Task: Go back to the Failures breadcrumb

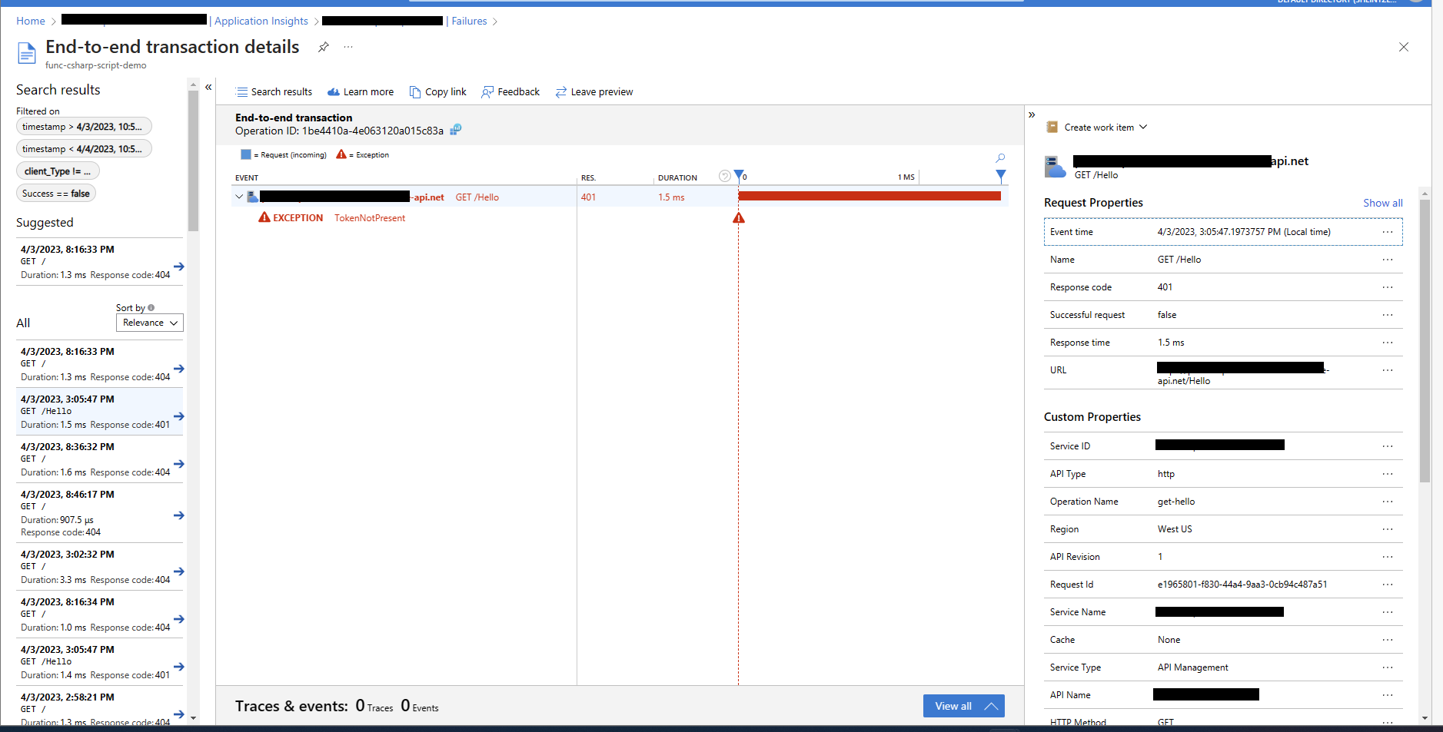Action: [469, 21]
